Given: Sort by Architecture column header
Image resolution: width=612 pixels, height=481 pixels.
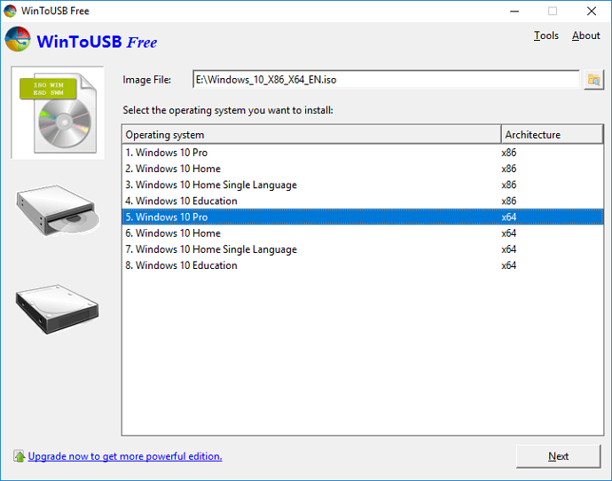Looking at the screenshot, I should (551, 135).
